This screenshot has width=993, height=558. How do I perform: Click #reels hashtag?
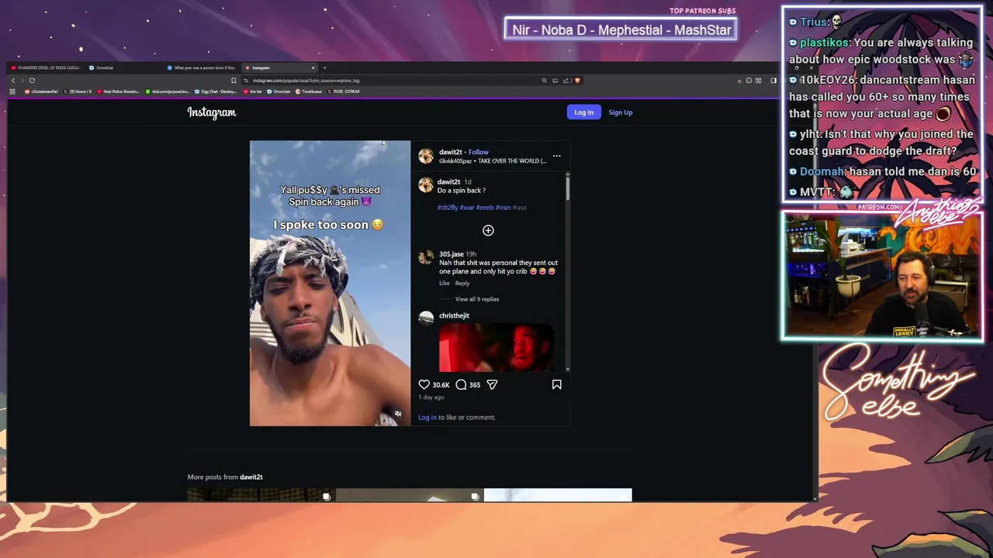click(485, 207)
